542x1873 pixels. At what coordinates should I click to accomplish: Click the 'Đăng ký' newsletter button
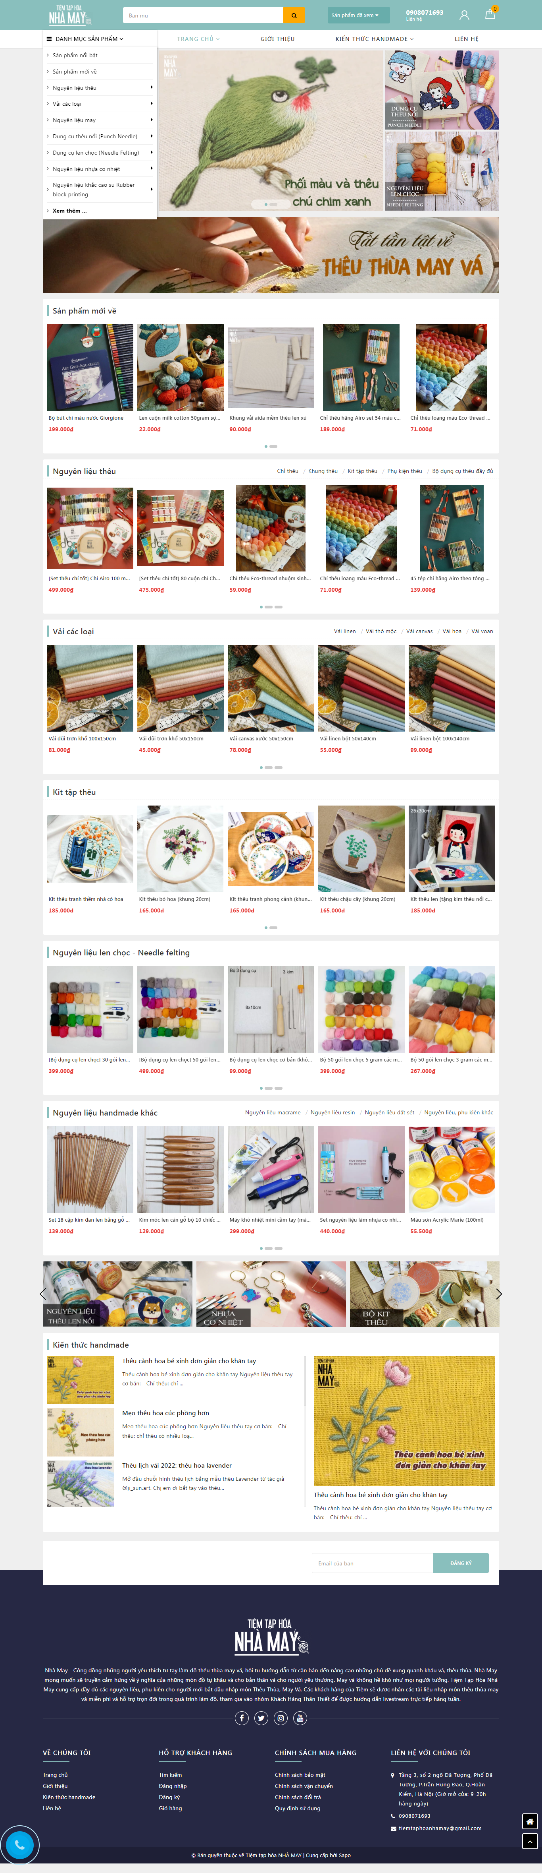pos(461,1563)
